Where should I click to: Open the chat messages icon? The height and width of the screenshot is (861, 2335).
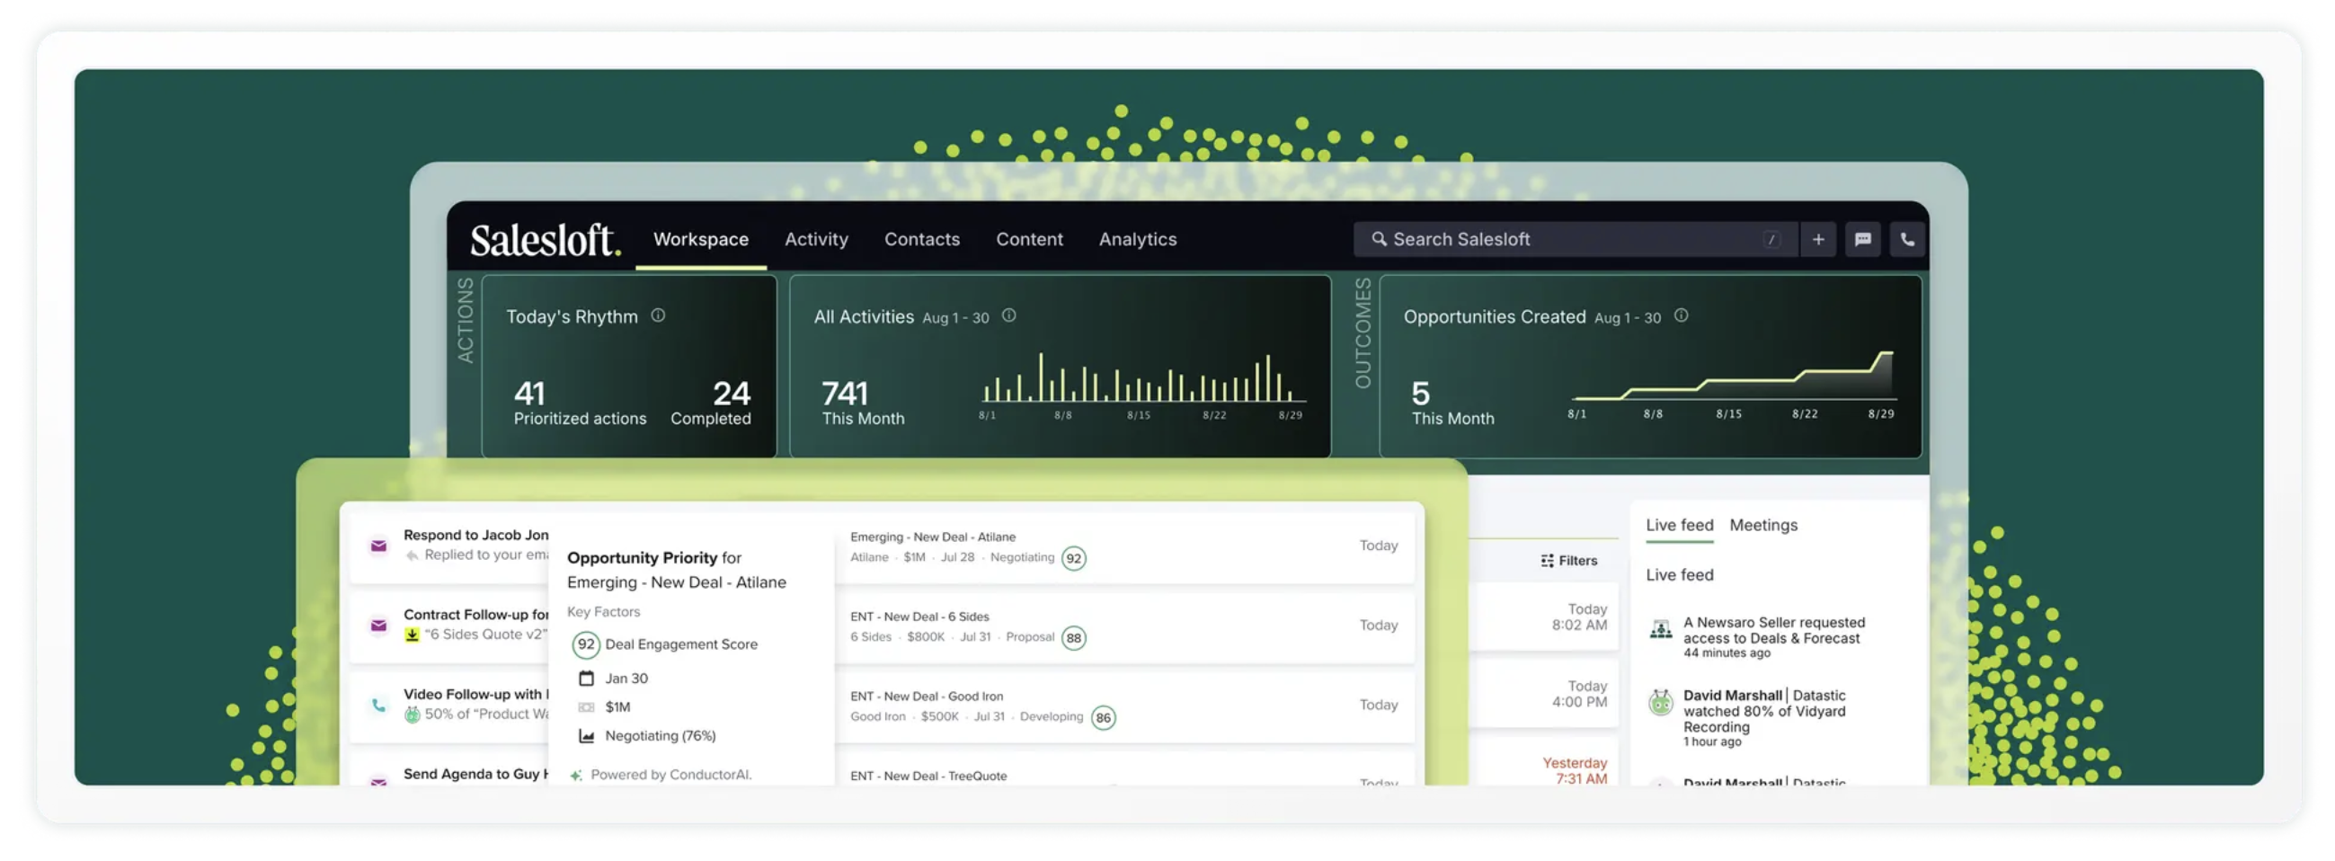pyautogui.click(x=1862, y=239)
